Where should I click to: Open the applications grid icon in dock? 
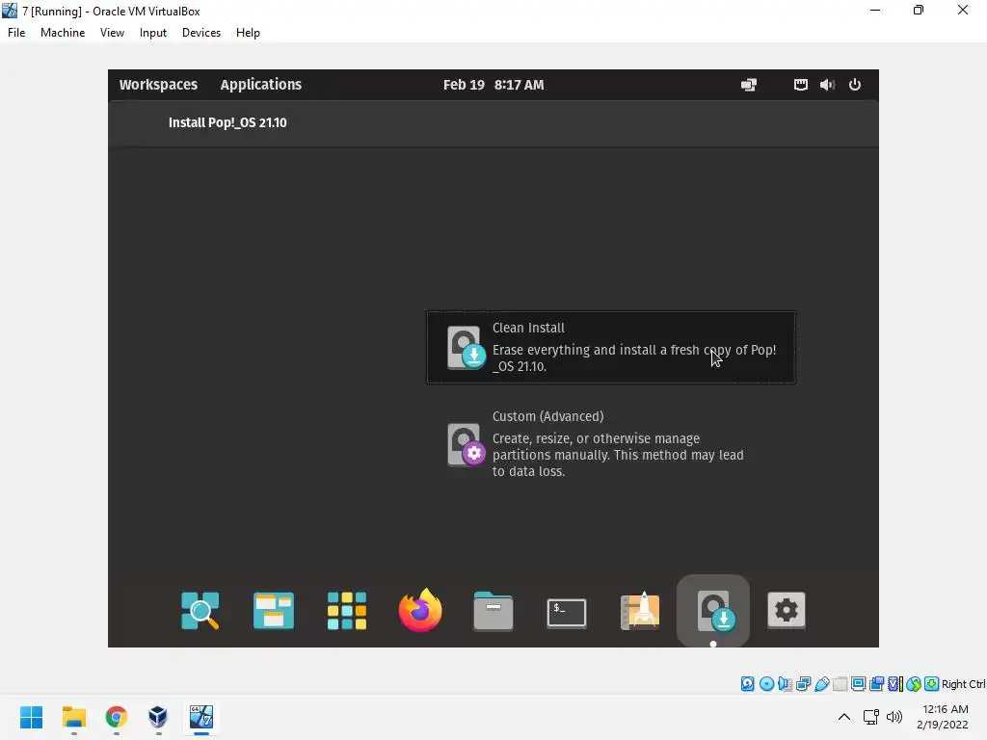tap(347, 610)
